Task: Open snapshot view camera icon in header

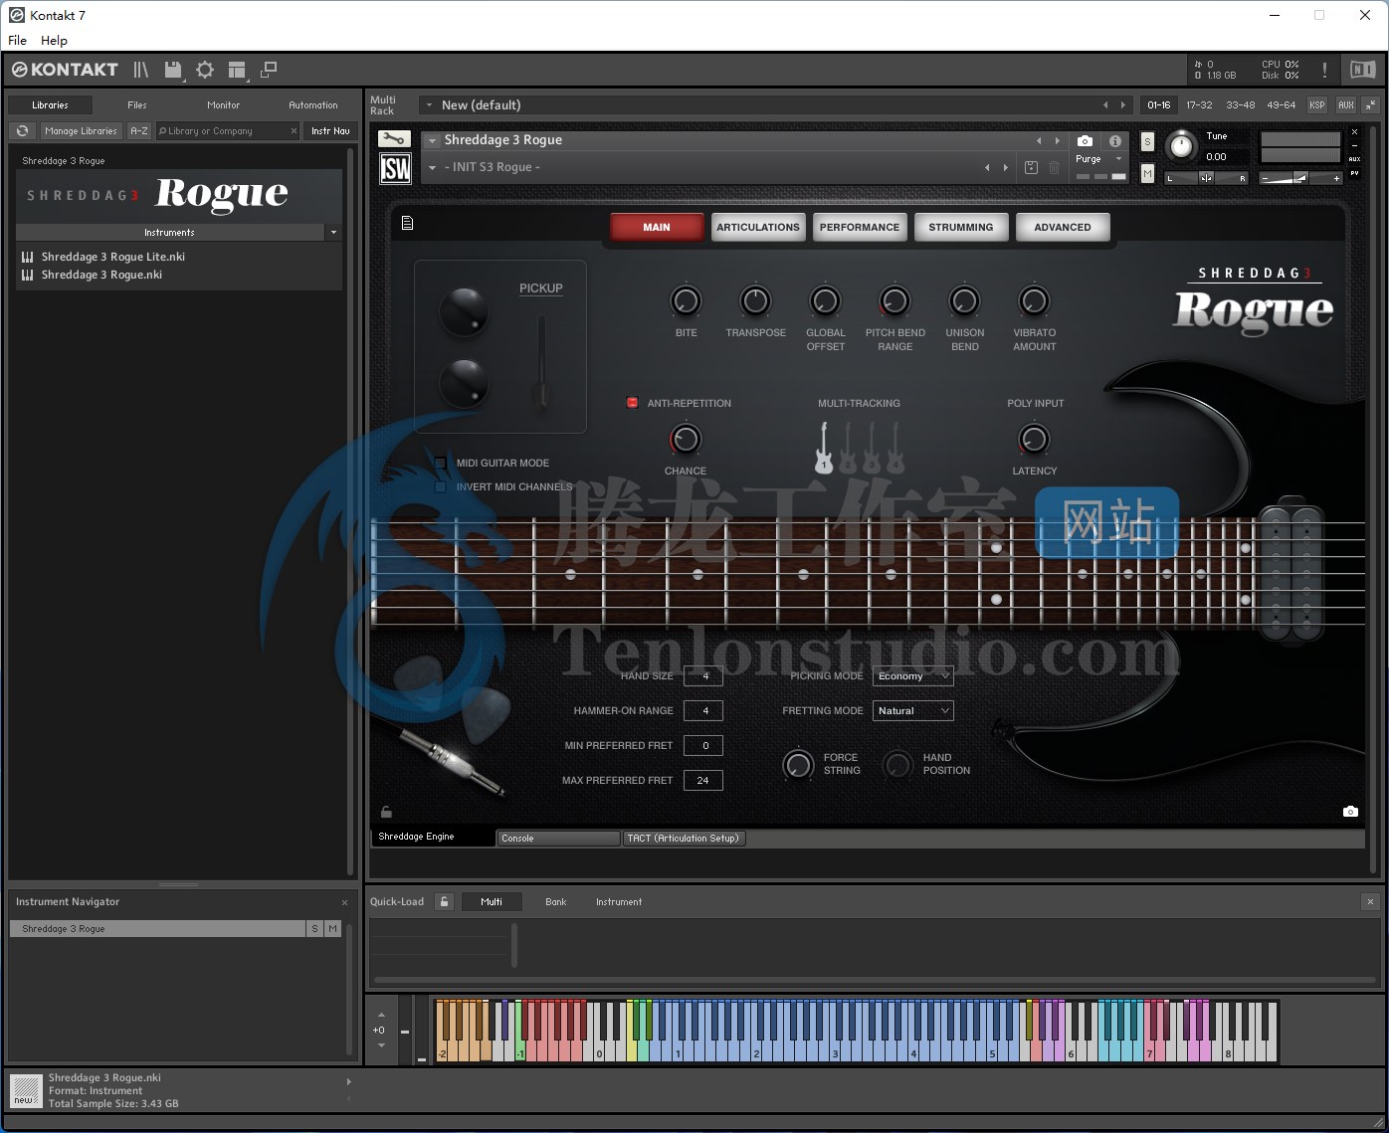Action: click(1085, 141)
